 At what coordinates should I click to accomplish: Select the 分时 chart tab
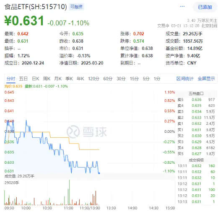(x=11, y=79)
